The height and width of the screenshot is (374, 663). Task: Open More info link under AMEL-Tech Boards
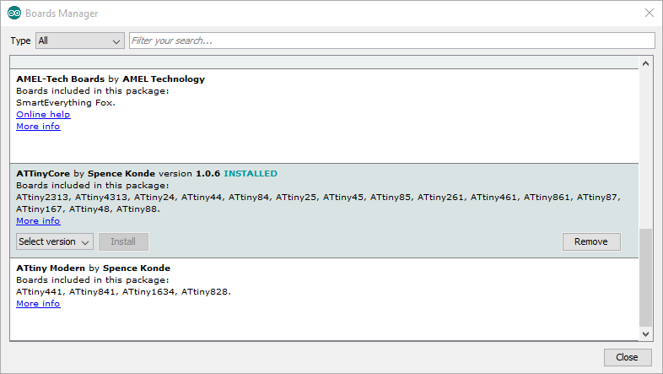[x=38, y=126]
